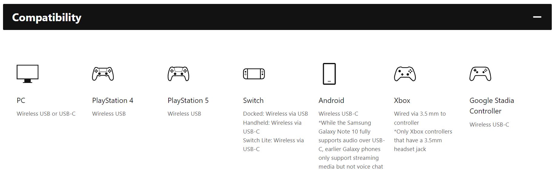
Task: Click 'Wired via 3.5 mm to controller' text
Action: click(x=420, y=118)
